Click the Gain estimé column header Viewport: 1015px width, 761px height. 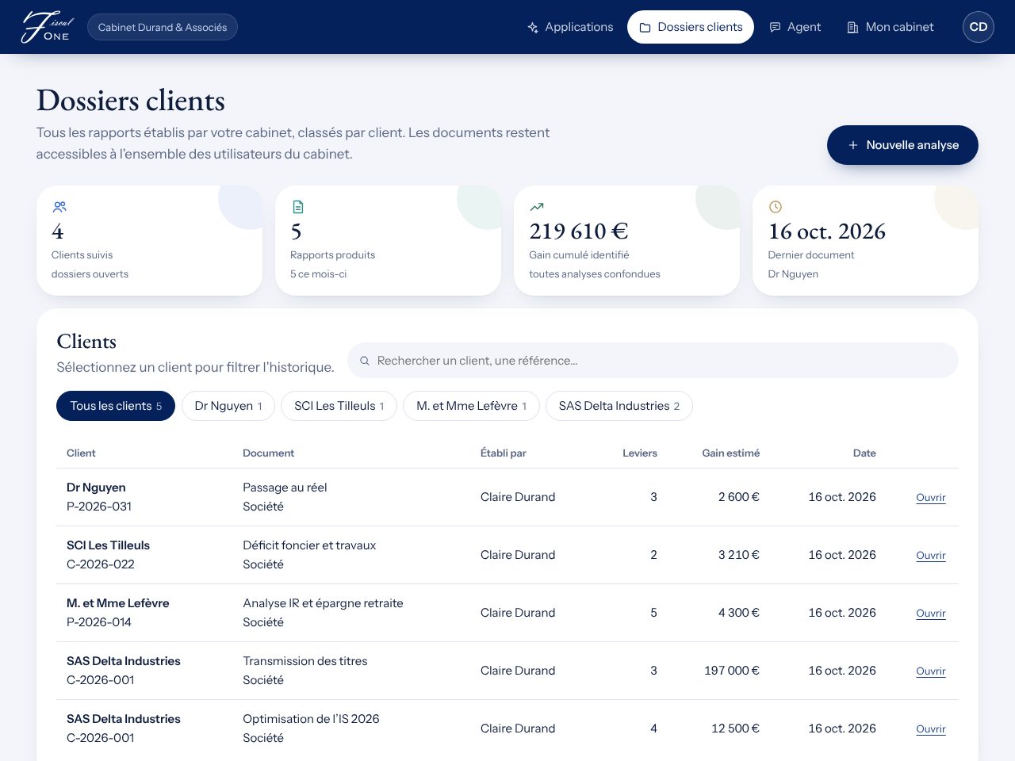(x=730, y=453)
